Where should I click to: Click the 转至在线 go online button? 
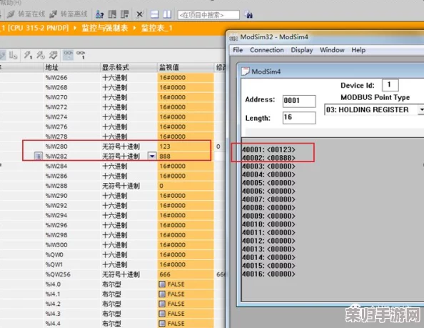[26, 14]
